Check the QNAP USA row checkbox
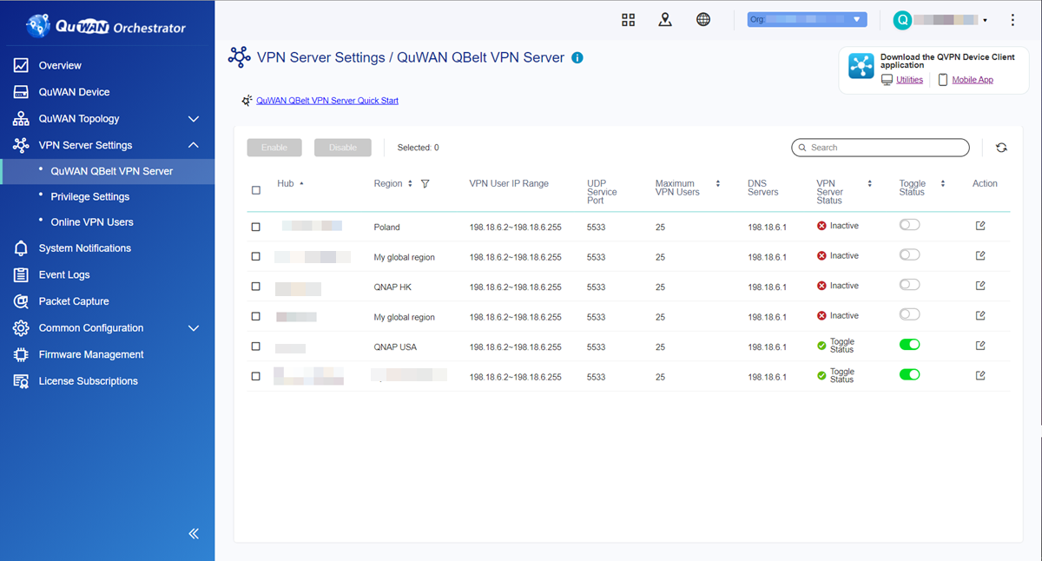 tap(255, 346)
